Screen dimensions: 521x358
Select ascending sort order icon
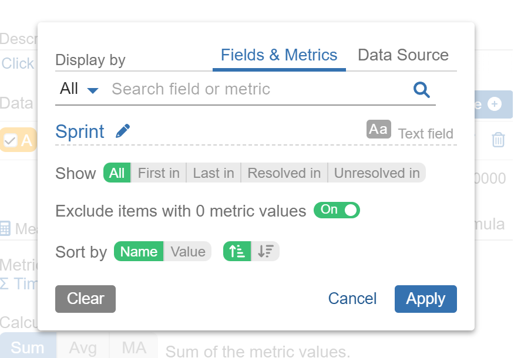tap(236, 251)
